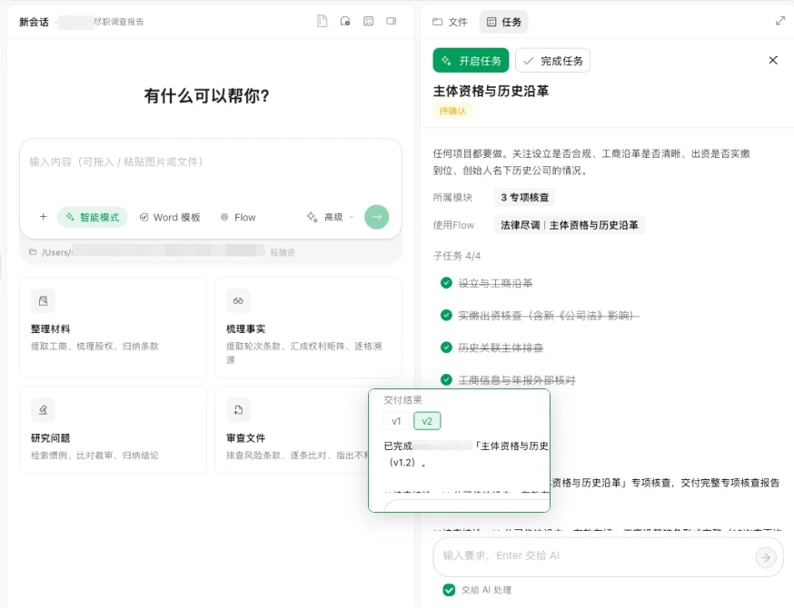This screenshot has height=608, width=794.
Task: Click the 主体资格与历史沿革 task title
Action: point(491,91)
